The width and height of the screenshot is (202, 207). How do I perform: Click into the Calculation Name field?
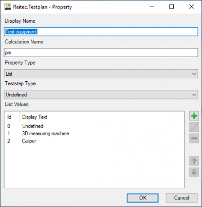point(101,53)
